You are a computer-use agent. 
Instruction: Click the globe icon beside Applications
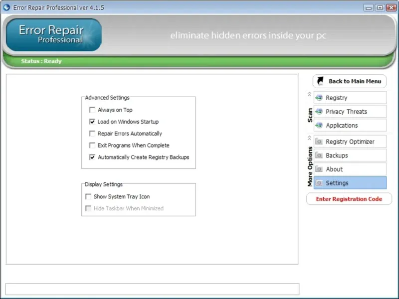(x=319, y=125)
